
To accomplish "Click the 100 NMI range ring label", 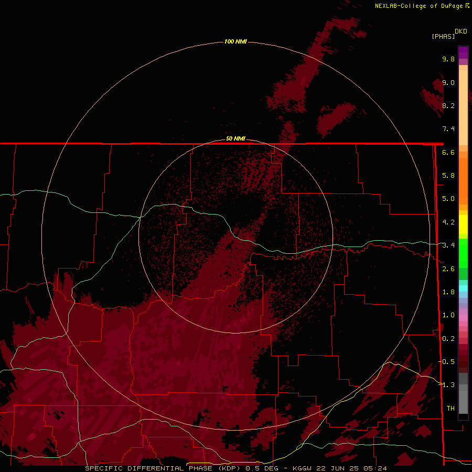I will pos(235,41).
